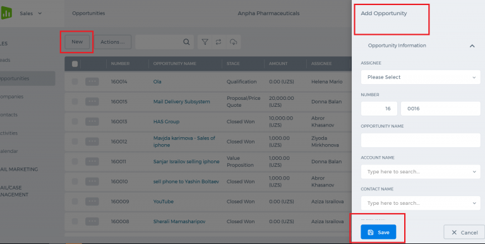The height and width of the screenshot is (244, 485).
Task: Check the Ola row checkbox
Action: tap(75, 82)
